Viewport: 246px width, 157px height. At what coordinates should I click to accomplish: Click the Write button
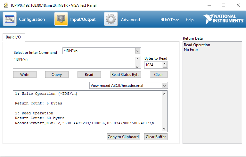coord(25,75)
